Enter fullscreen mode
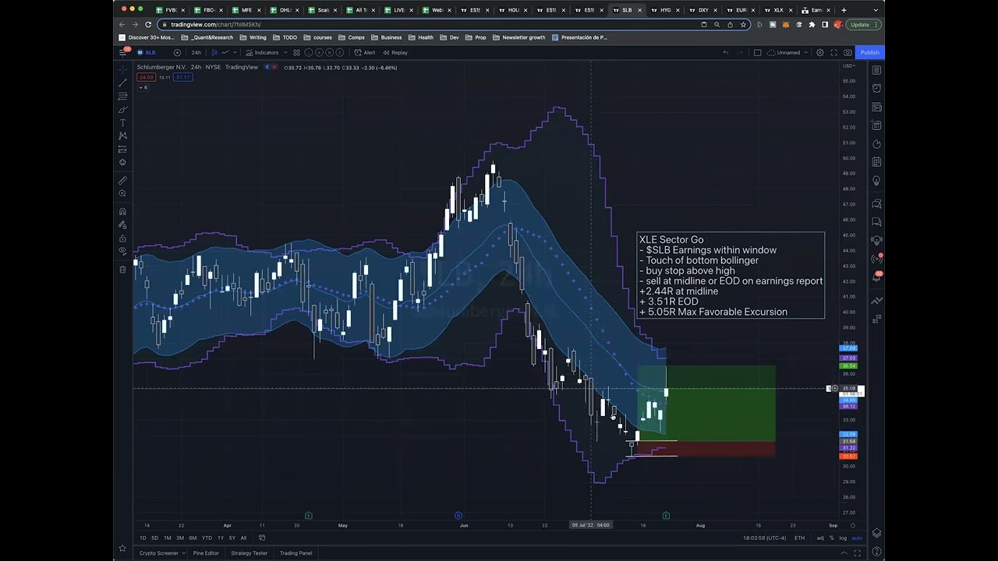 833,52
